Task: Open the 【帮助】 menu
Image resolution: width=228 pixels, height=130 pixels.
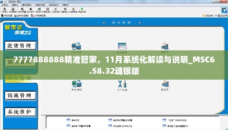Action: coord(65,5)
